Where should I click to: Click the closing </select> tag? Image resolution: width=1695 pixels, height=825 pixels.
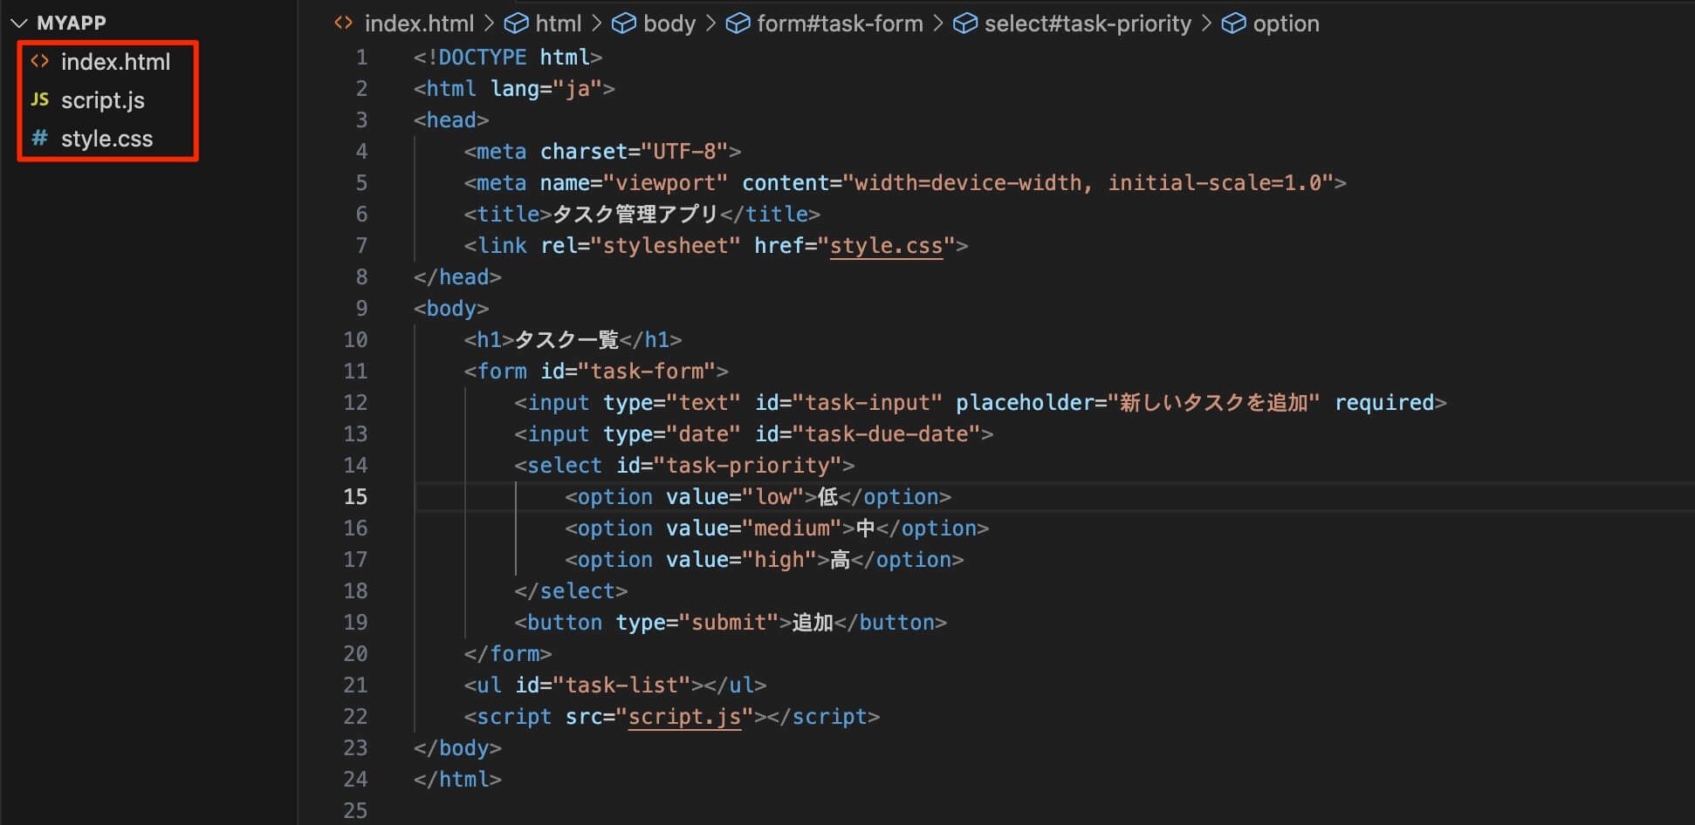coord(571,591)
